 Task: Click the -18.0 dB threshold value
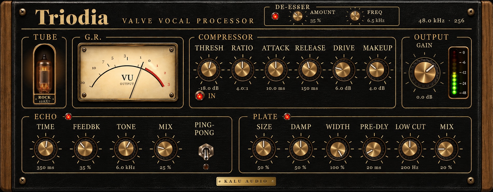coord(208,88)
